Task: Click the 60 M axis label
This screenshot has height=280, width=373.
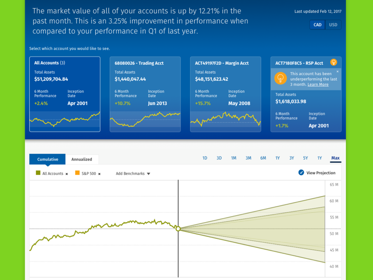Action: (334, 201)
